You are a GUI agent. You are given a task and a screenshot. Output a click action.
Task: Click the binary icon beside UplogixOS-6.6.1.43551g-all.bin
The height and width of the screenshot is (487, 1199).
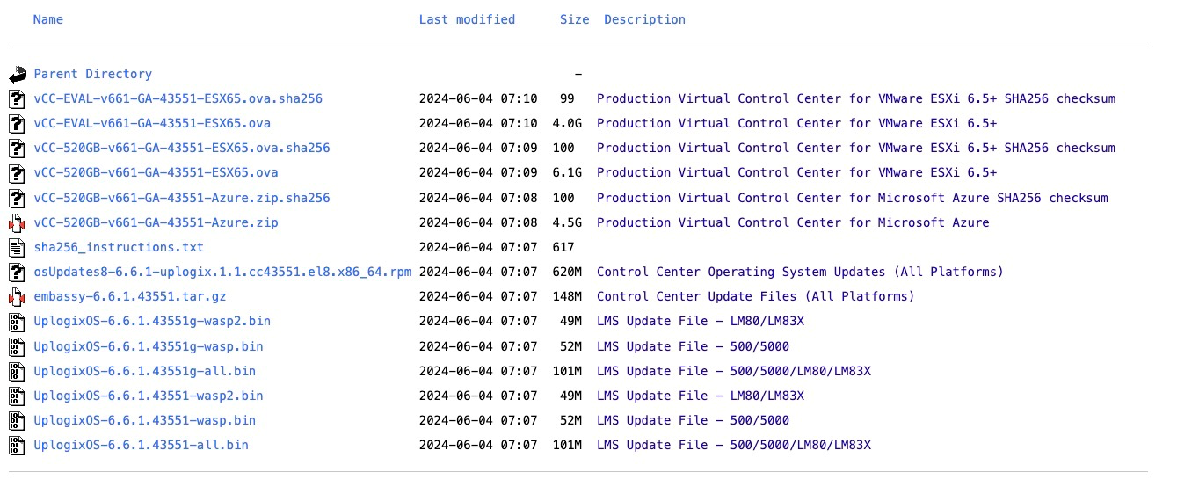tap(18, 372)
